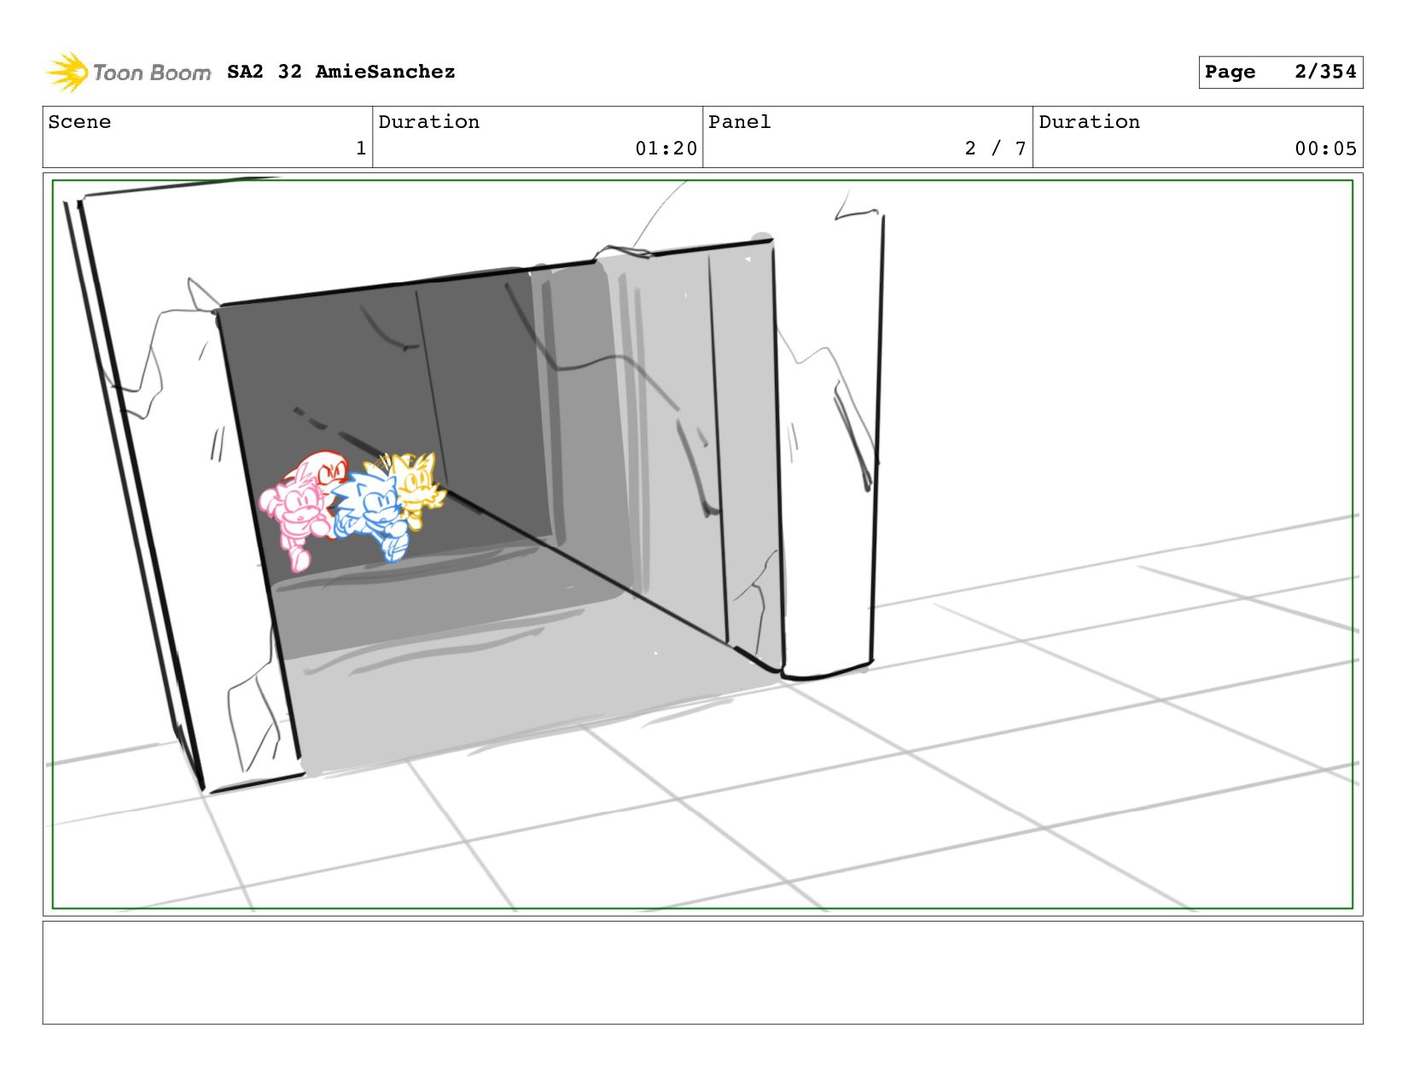Image resolution: width=1408 pixels, height=1088 pixels.
Task: Click the empty notes box below the panel
Action: coord(702,972)
